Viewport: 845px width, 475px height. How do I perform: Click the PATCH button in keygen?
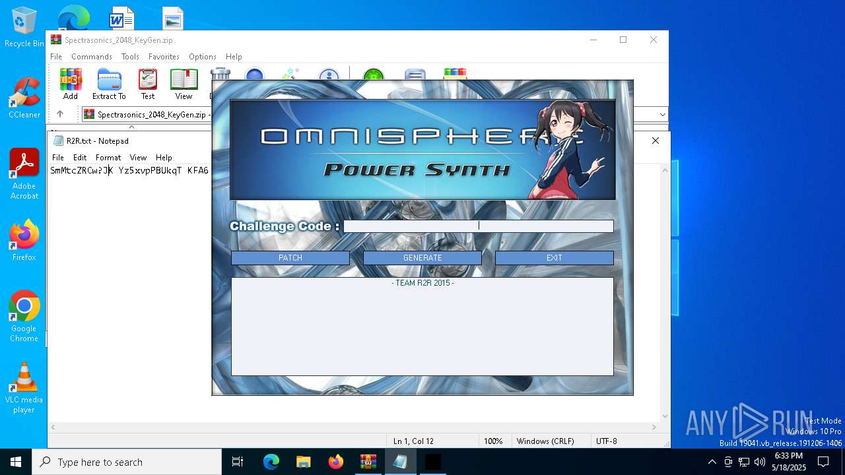(x=290, y=258)
